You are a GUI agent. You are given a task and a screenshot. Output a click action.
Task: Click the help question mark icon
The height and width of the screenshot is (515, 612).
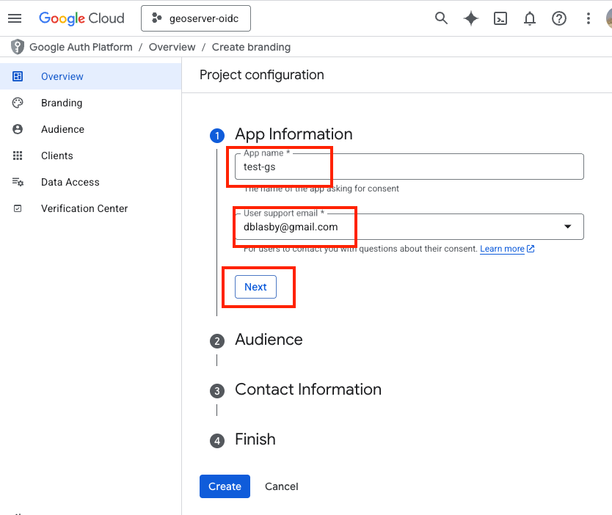559,18
